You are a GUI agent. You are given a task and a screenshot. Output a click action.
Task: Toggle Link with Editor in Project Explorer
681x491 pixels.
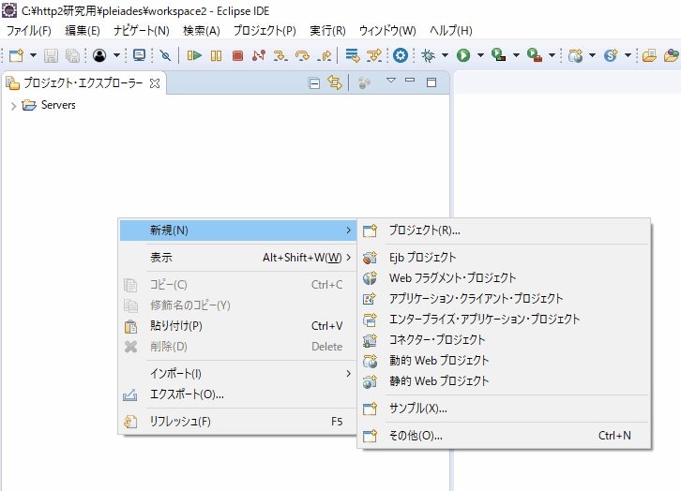[x=335, y=82]
